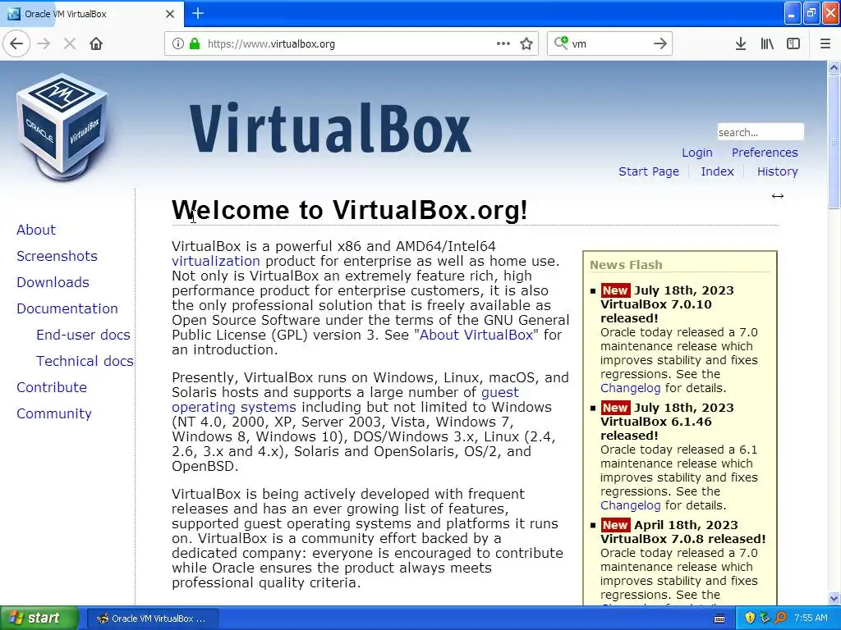Image resolution: width=841 pixels, height=630 pixels.
Task: Click the page width toggle double-arrow icon
Action: coord(778,196)
